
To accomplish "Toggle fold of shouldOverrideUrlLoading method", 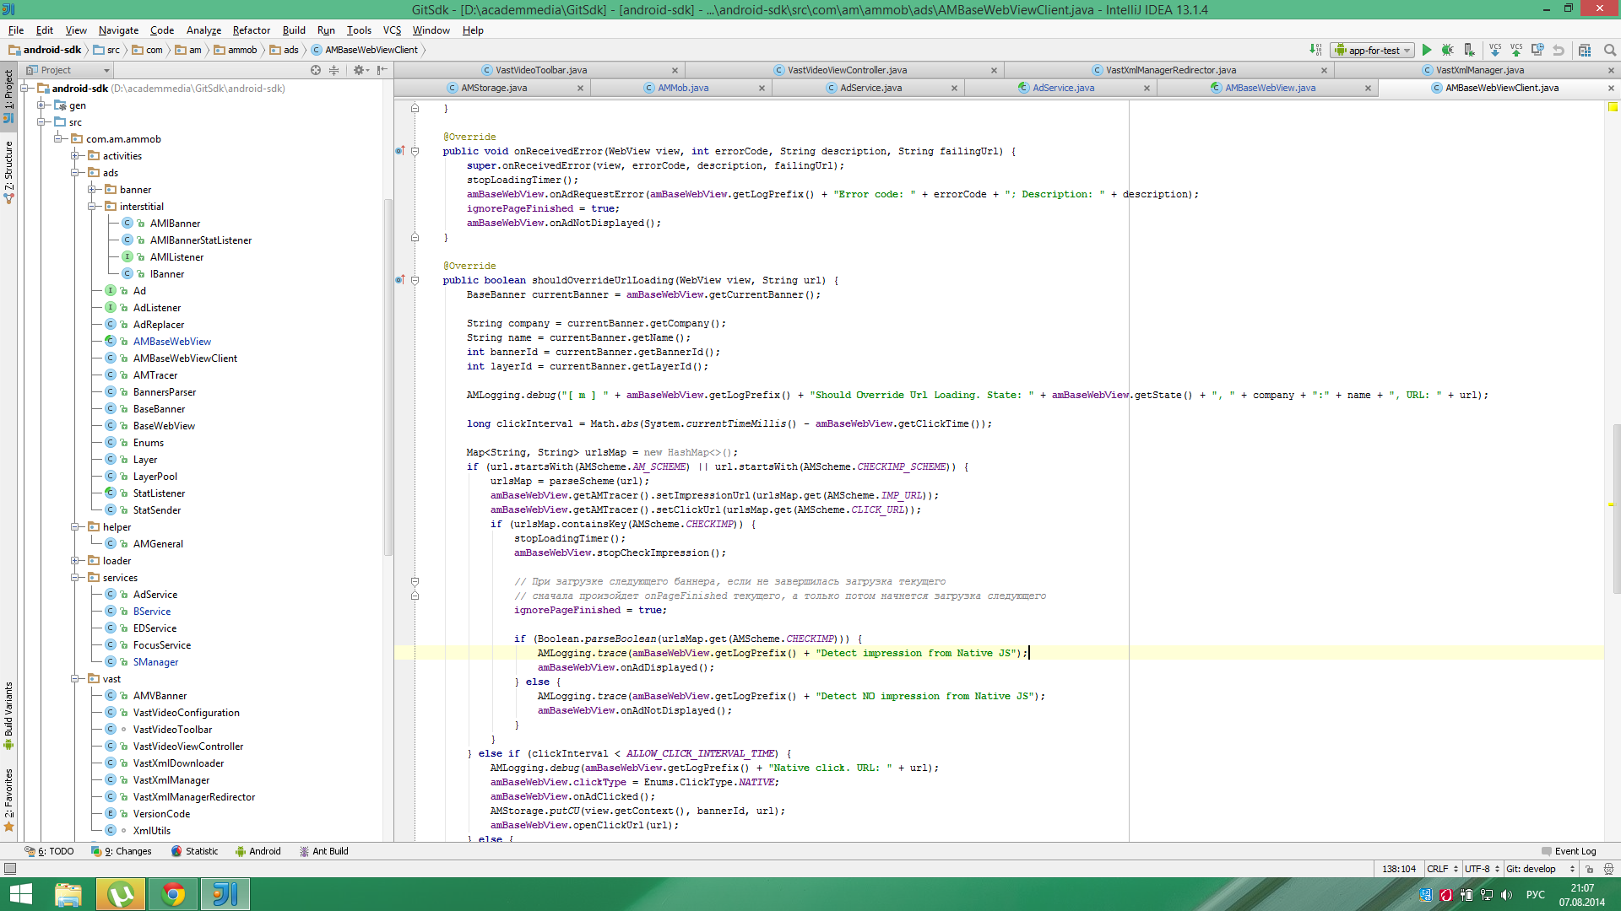I will pyautogui.click(x=415, y=280).
